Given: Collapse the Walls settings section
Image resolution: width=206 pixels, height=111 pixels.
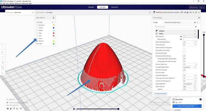Looking at the screenshot, I should [195, 34].
